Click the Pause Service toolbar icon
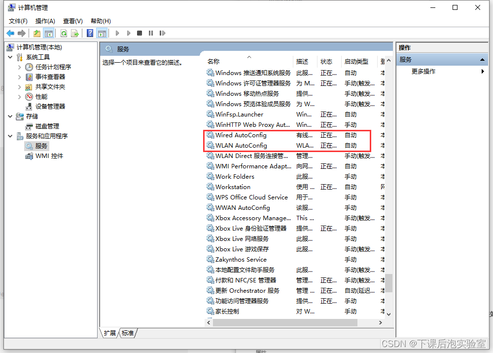This screenshot has height=353, width=493. 151,33
